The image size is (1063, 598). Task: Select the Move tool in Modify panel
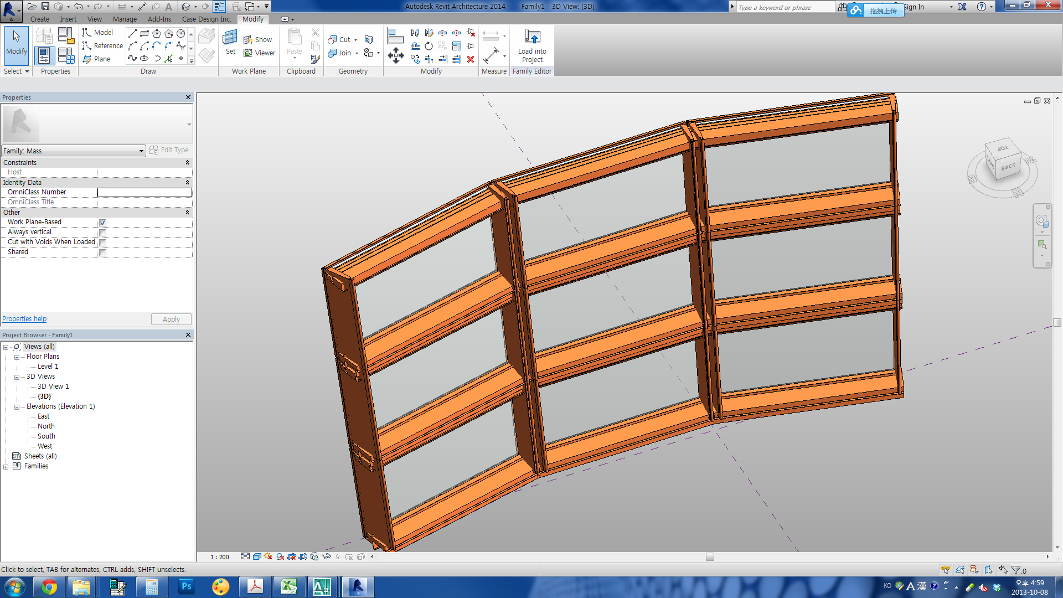tap(396, 55)
